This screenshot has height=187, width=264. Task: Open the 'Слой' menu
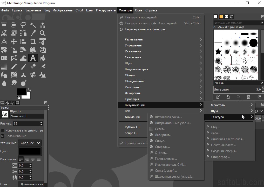(79, 10)
